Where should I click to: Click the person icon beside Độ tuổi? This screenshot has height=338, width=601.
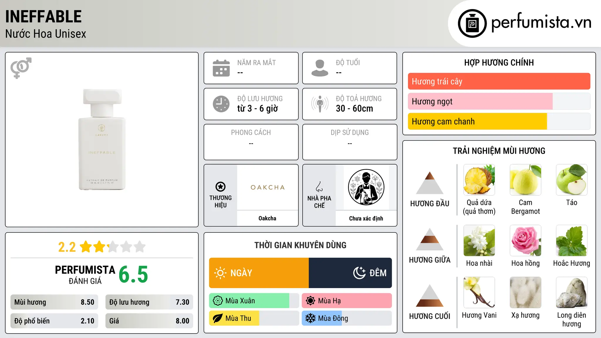[320, 68]
